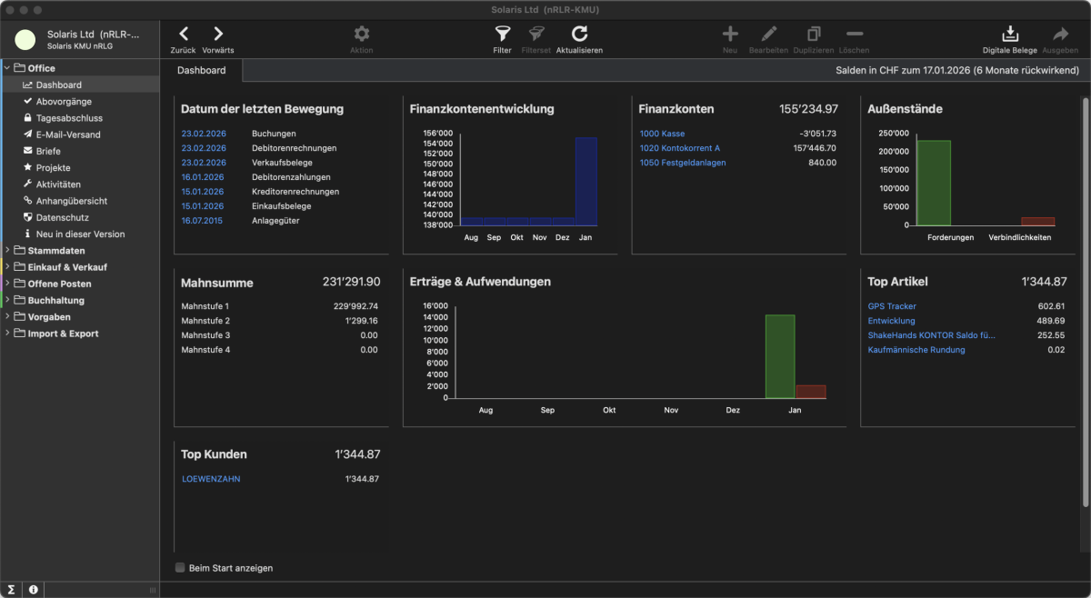
Task: Navigate forward with the Vorwärts arrow
Action: click(x=218, y=35)
